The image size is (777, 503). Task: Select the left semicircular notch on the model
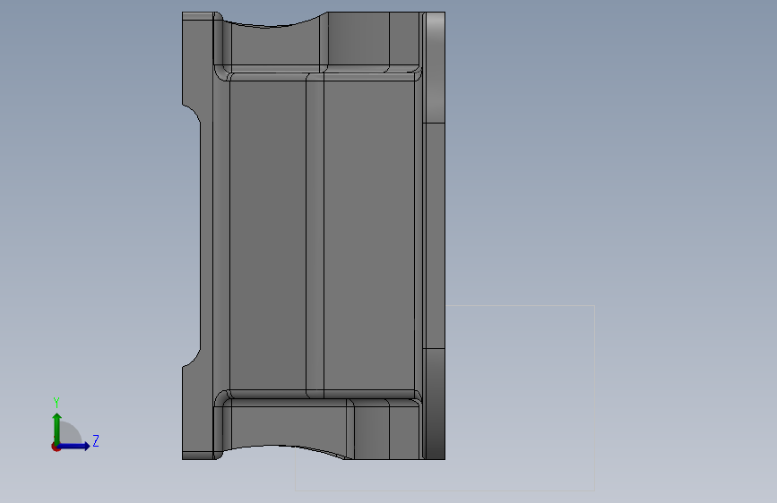click(192, 235)
